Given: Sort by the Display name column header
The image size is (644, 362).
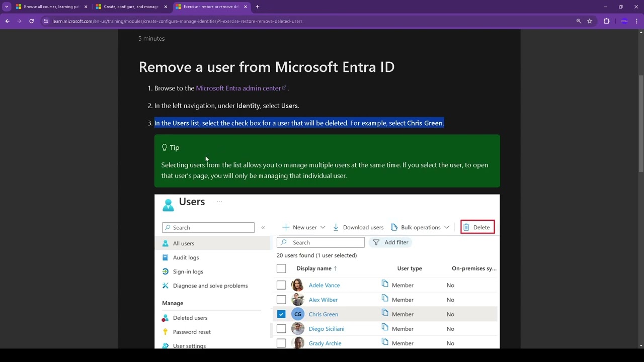Looking at the screenshot, I should (316, 268).
